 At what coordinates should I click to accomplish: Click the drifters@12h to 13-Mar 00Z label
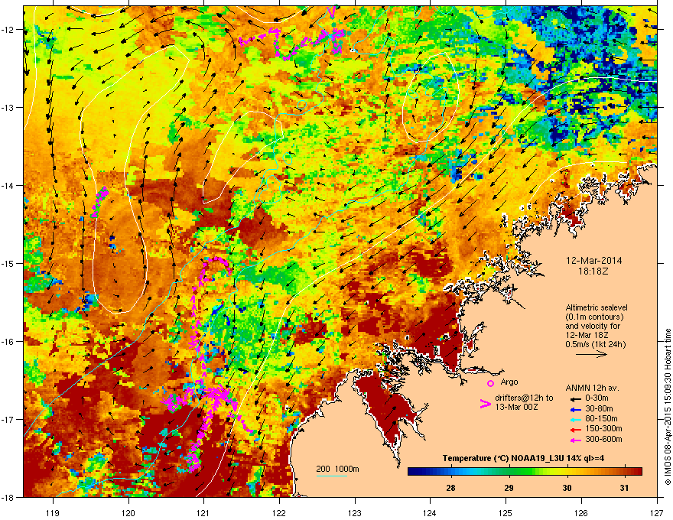click(x=524, y=402)
